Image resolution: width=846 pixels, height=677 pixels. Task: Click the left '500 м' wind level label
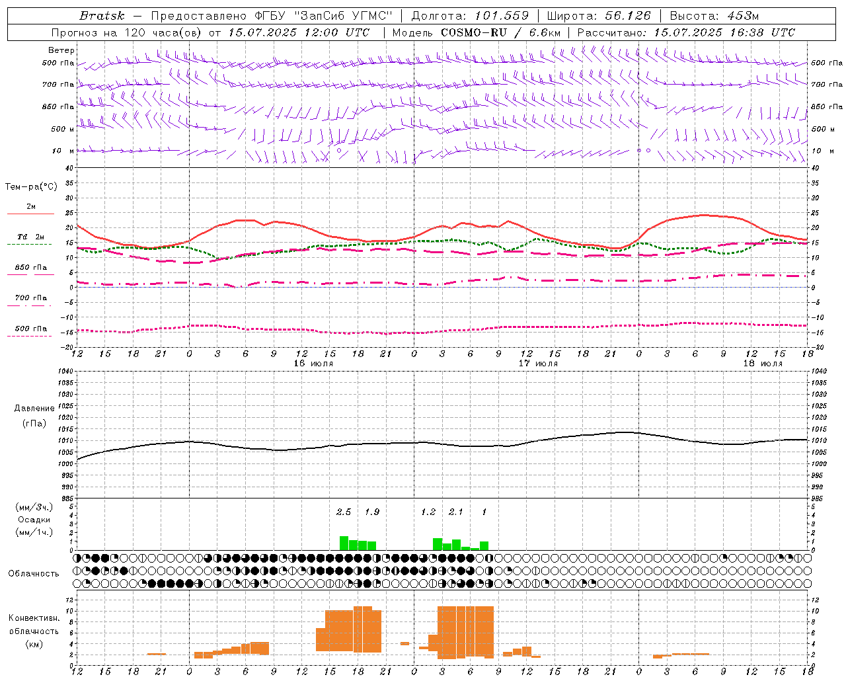point(63,129)
